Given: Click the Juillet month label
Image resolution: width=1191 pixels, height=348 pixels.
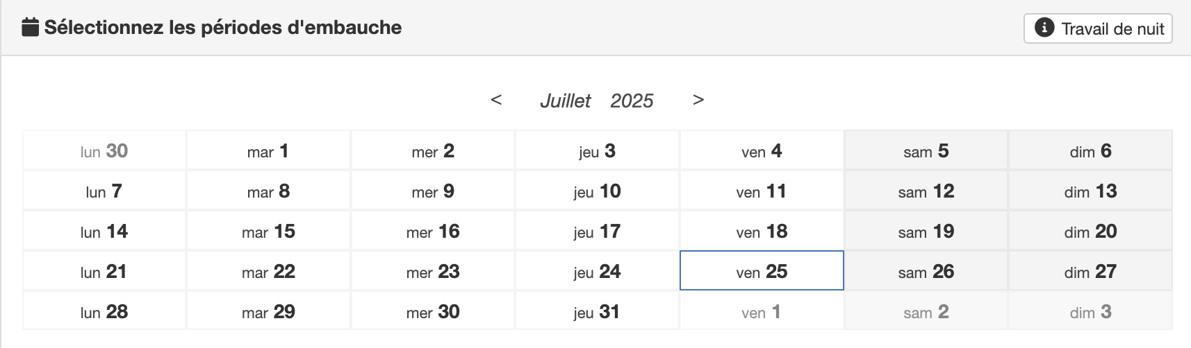Looking at the screenshot, I should pyautogui.click(x=566, y=101).
